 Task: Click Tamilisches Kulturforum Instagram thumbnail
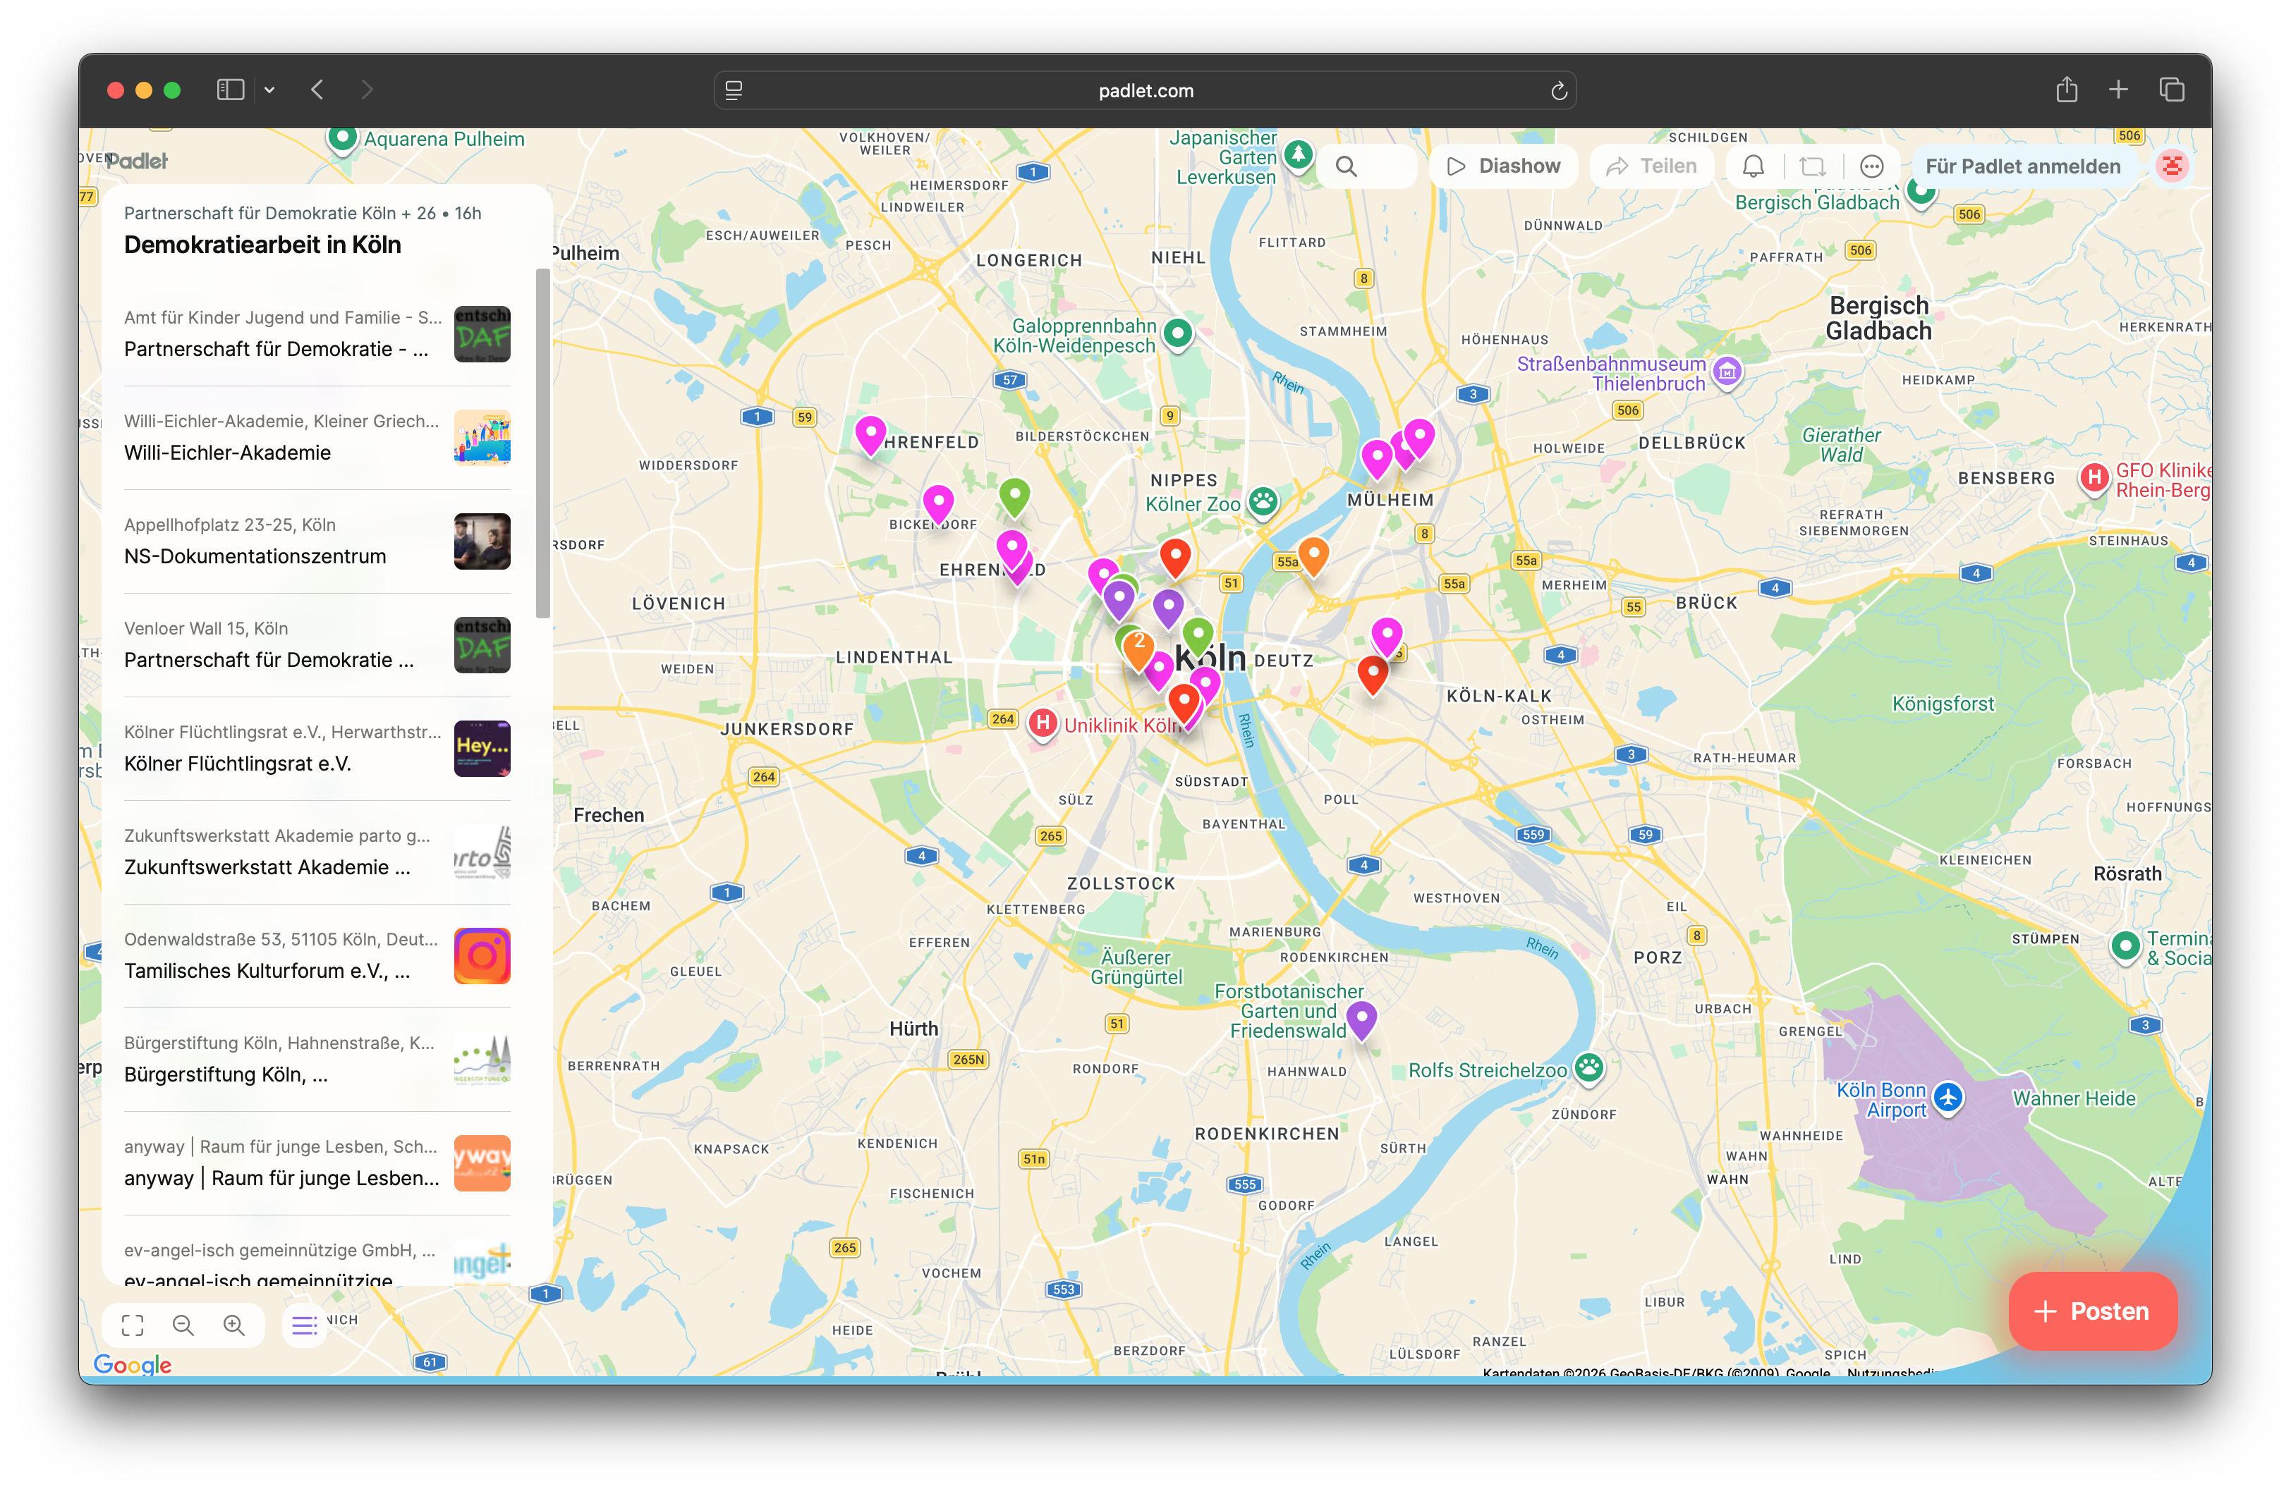(482, 956)
